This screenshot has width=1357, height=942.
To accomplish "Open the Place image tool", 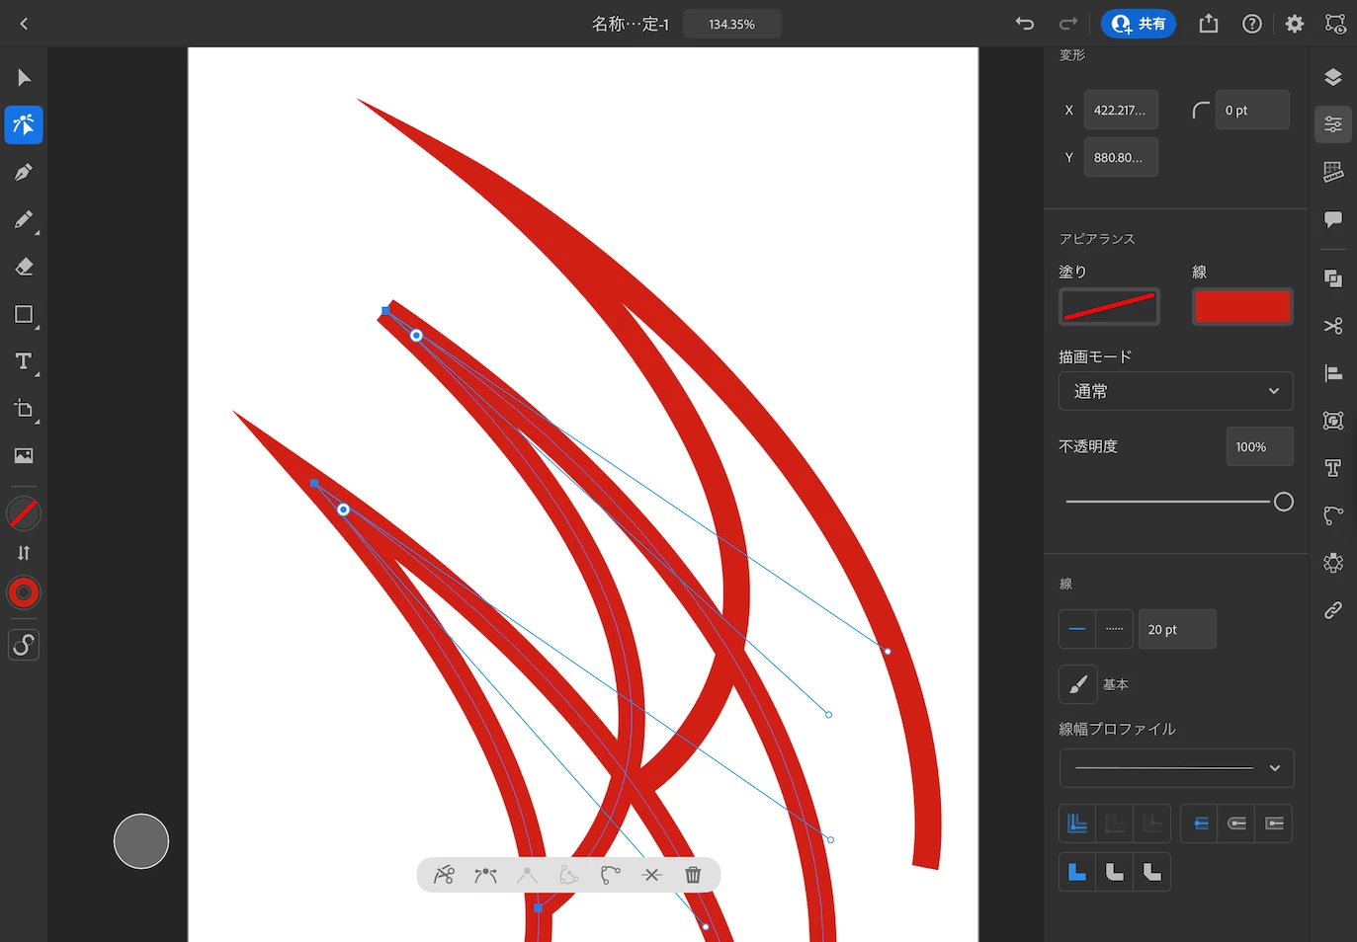I will (x=24, y=455).
